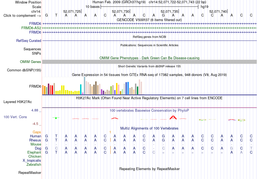The width and height of the screenshot is (257, 179).
Task: Select the Rhesus alignment row label
Action: tap(35, 140)
